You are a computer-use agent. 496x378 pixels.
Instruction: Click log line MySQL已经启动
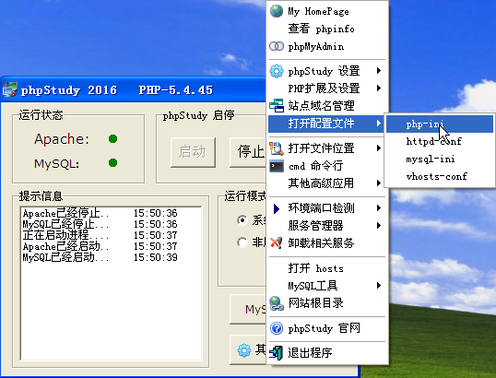65,257
